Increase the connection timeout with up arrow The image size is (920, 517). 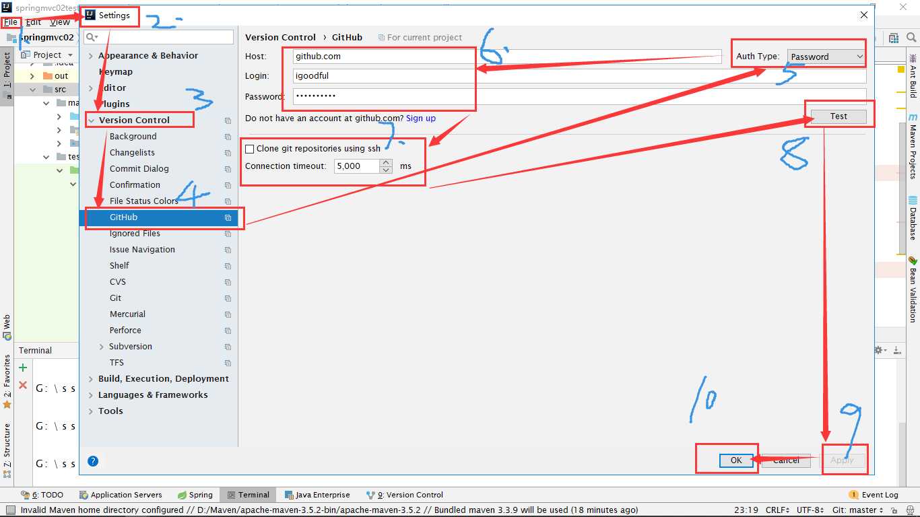coord(386,162)
